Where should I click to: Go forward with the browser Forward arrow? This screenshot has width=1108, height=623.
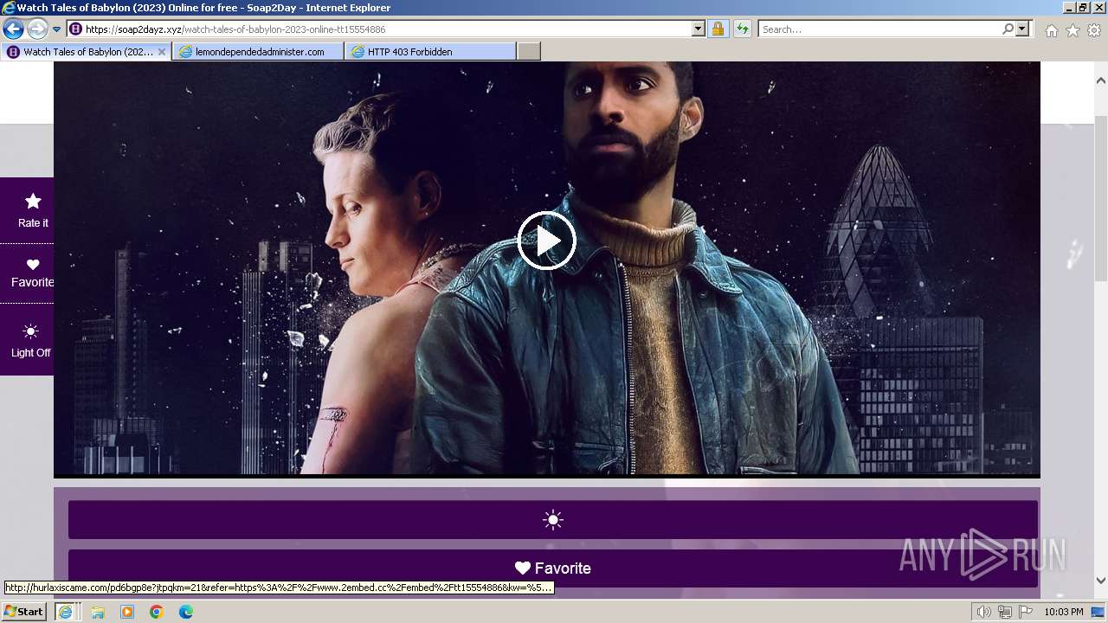(x=37, y=29)
